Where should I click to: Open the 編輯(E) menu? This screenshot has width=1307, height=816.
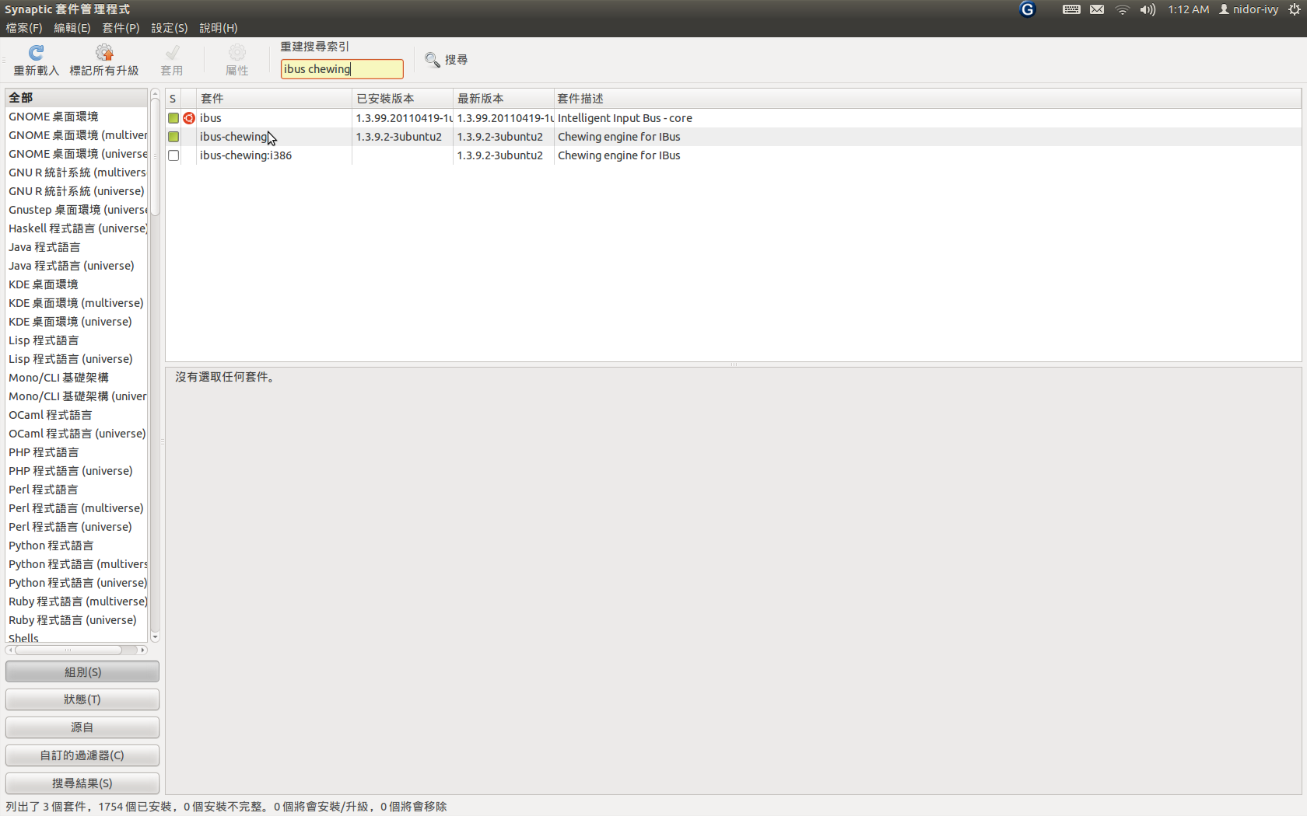[x=72, y=28]
